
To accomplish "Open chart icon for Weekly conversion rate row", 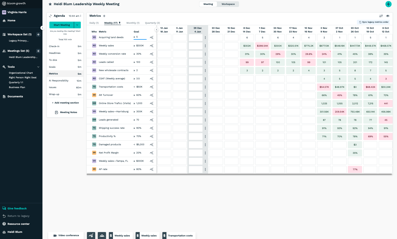I will 152,54.
